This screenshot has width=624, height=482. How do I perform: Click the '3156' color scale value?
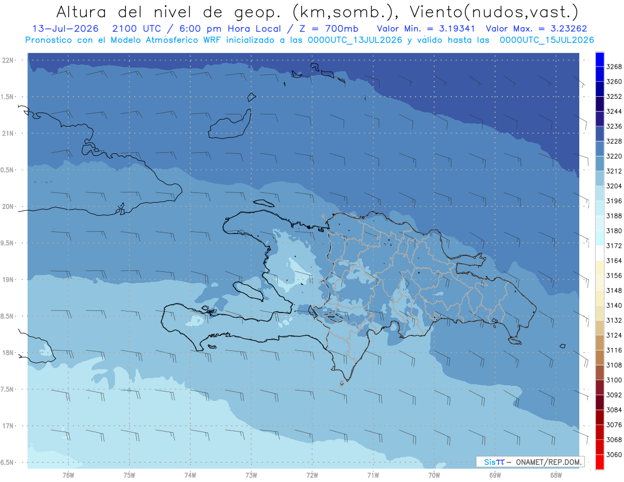[614, 276]
